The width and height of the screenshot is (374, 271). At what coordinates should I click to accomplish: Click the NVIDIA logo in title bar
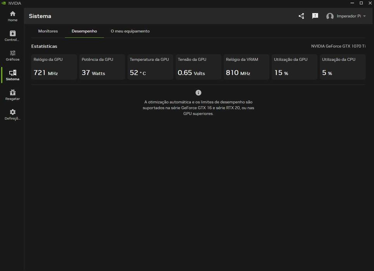click(x=3, y=3)
